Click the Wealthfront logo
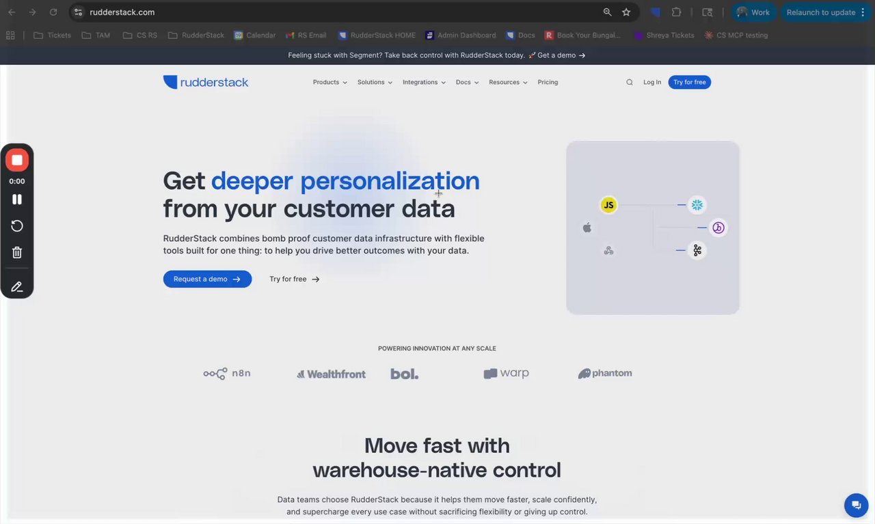The width and height of the screenshot is (875, 524). (x=331, y=374)
